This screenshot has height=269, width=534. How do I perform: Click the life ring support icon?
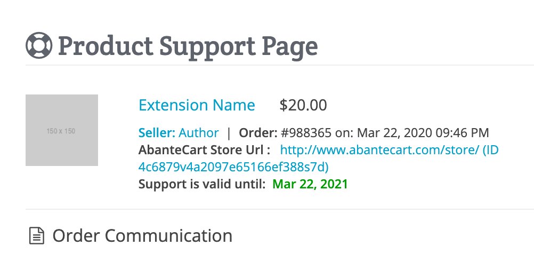pos(39,45)
